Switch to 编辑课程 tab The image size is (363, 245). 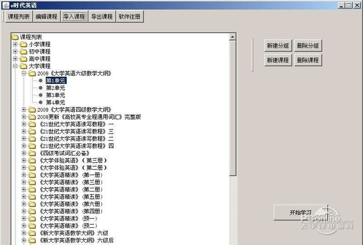click(x=47, y=17)
